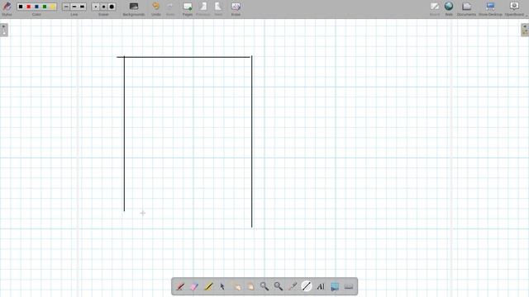Viewport: 529px width, 297px height.
Task: Select the Pen tool in stylus palette
Action: coord(180,286)
